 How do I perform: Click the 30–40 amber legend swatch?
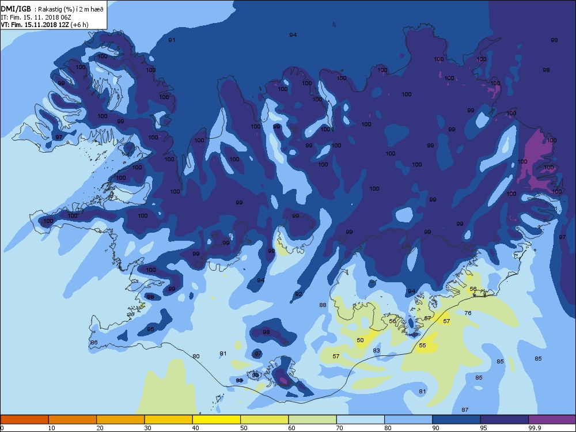[169, 419]
